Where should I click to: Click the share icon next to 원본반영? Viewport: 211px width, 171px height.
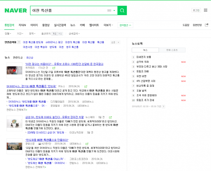point(207,25)
